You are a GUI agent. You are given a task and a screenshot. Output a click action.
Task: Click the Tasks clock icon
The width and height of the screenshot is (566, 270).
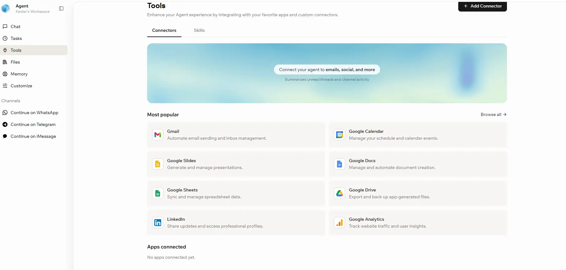tap(5, 38)
